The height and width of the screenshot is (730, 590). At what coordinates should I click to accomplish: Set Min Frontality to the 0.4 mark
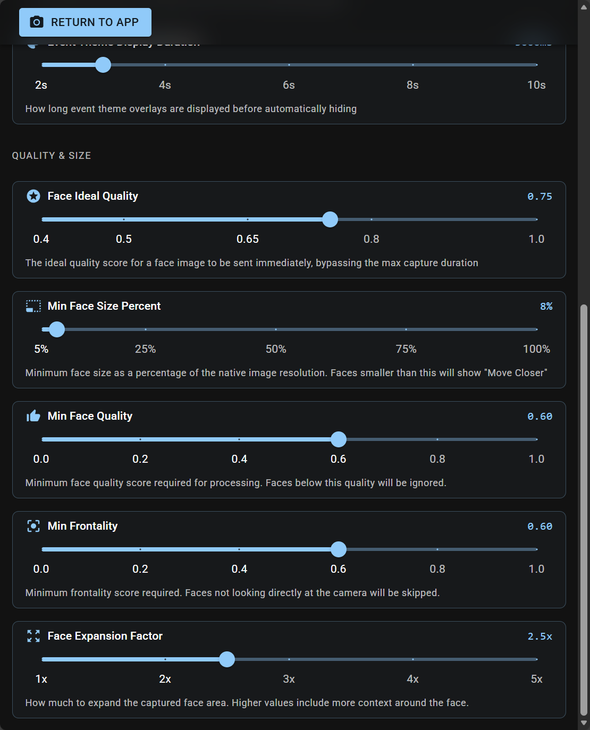point(239,549)
